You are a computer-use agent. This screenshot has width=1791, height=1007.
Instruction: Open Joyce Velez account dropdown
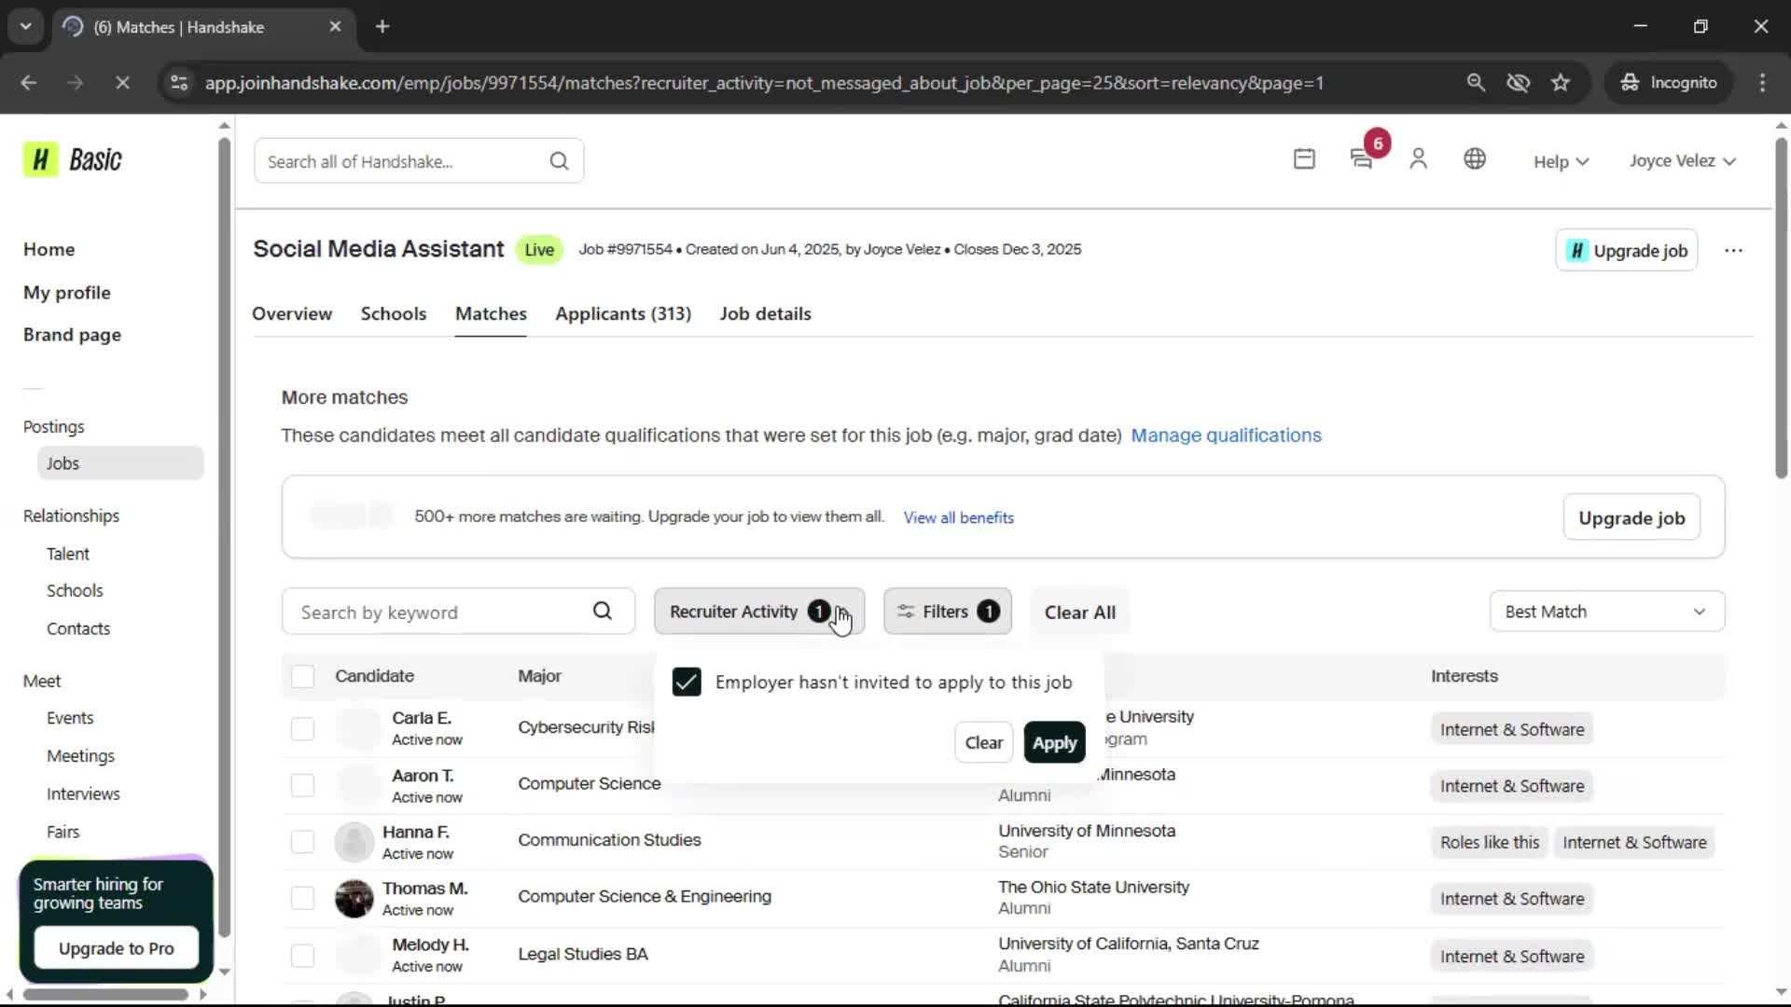[x=1683, y=161]
